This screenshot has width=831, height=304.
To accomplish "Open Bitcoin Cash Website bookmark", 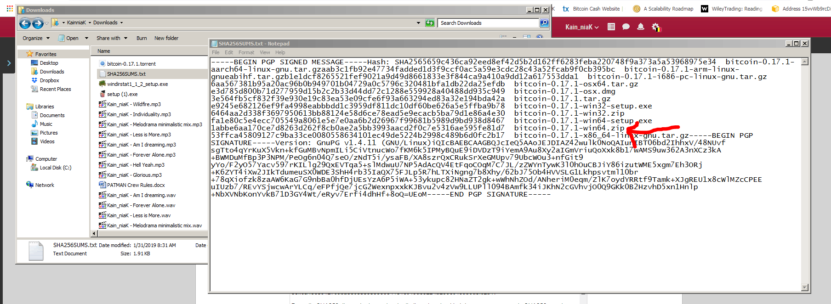I will (591, 9).
